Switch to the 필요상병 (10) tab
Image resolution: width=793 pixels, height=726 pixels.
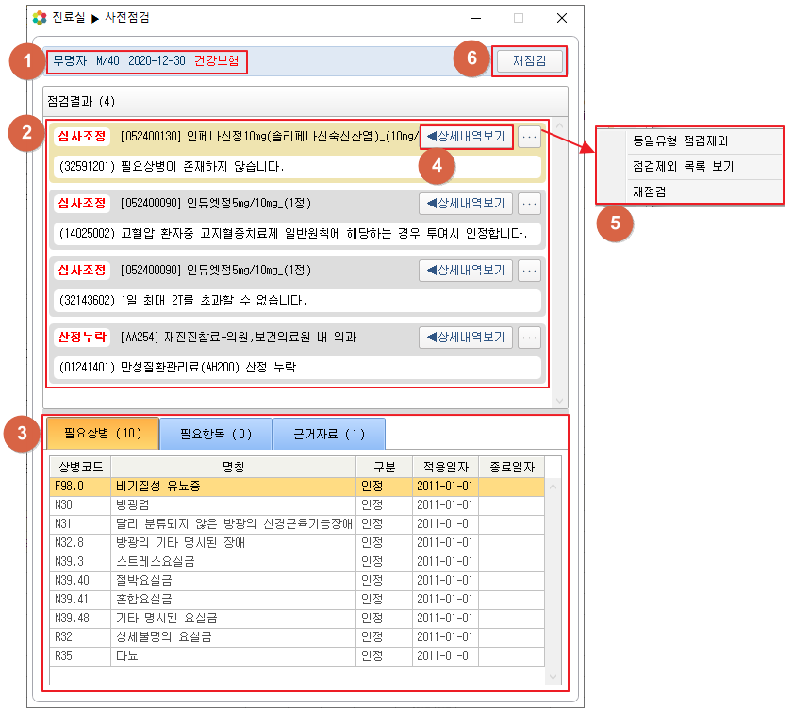(x=102, y=434)
